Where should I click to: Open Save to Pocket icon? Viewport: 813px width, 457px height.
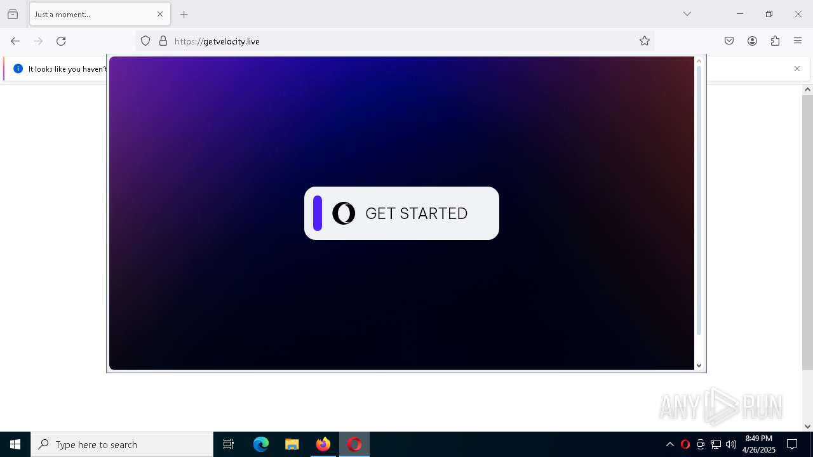point(729,41)
